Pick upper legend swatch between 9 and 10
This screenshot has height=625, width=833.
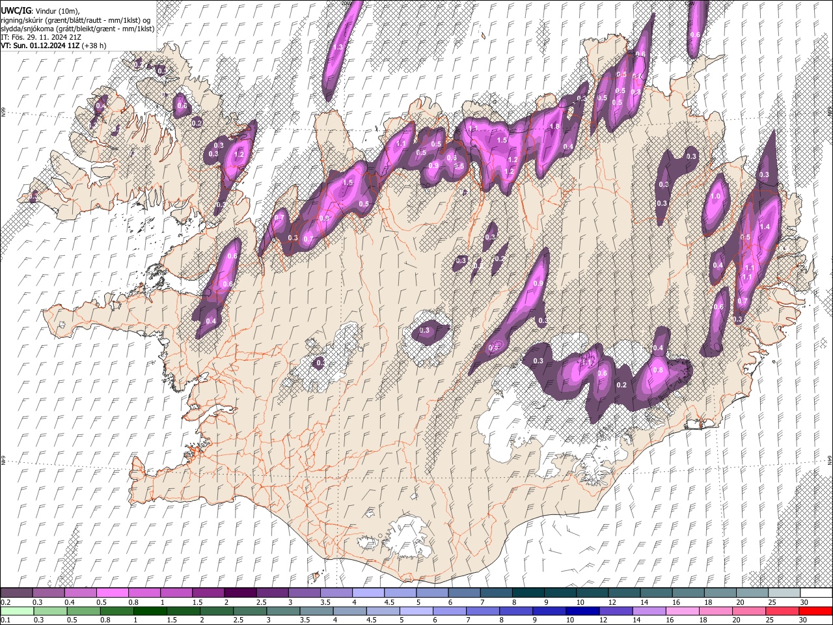click(560, 592)
